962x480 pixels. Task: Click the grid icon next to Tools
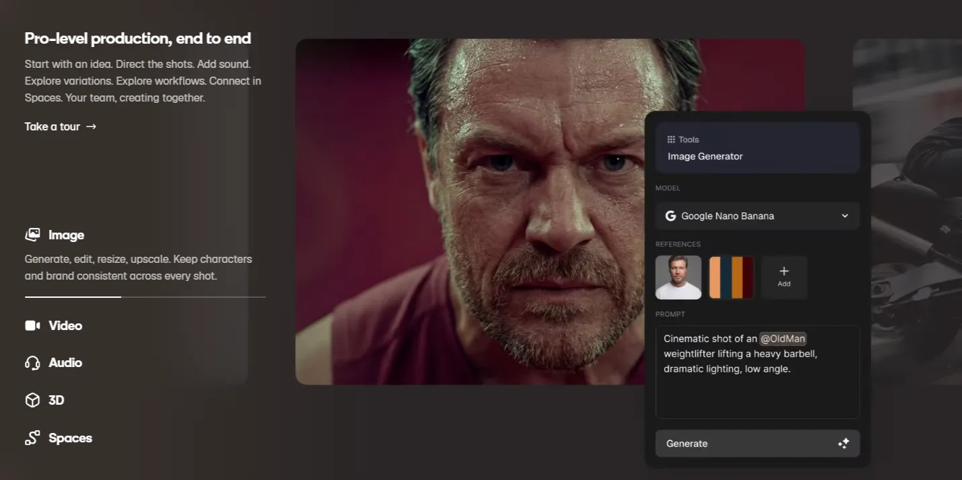(x=671, y=139)
